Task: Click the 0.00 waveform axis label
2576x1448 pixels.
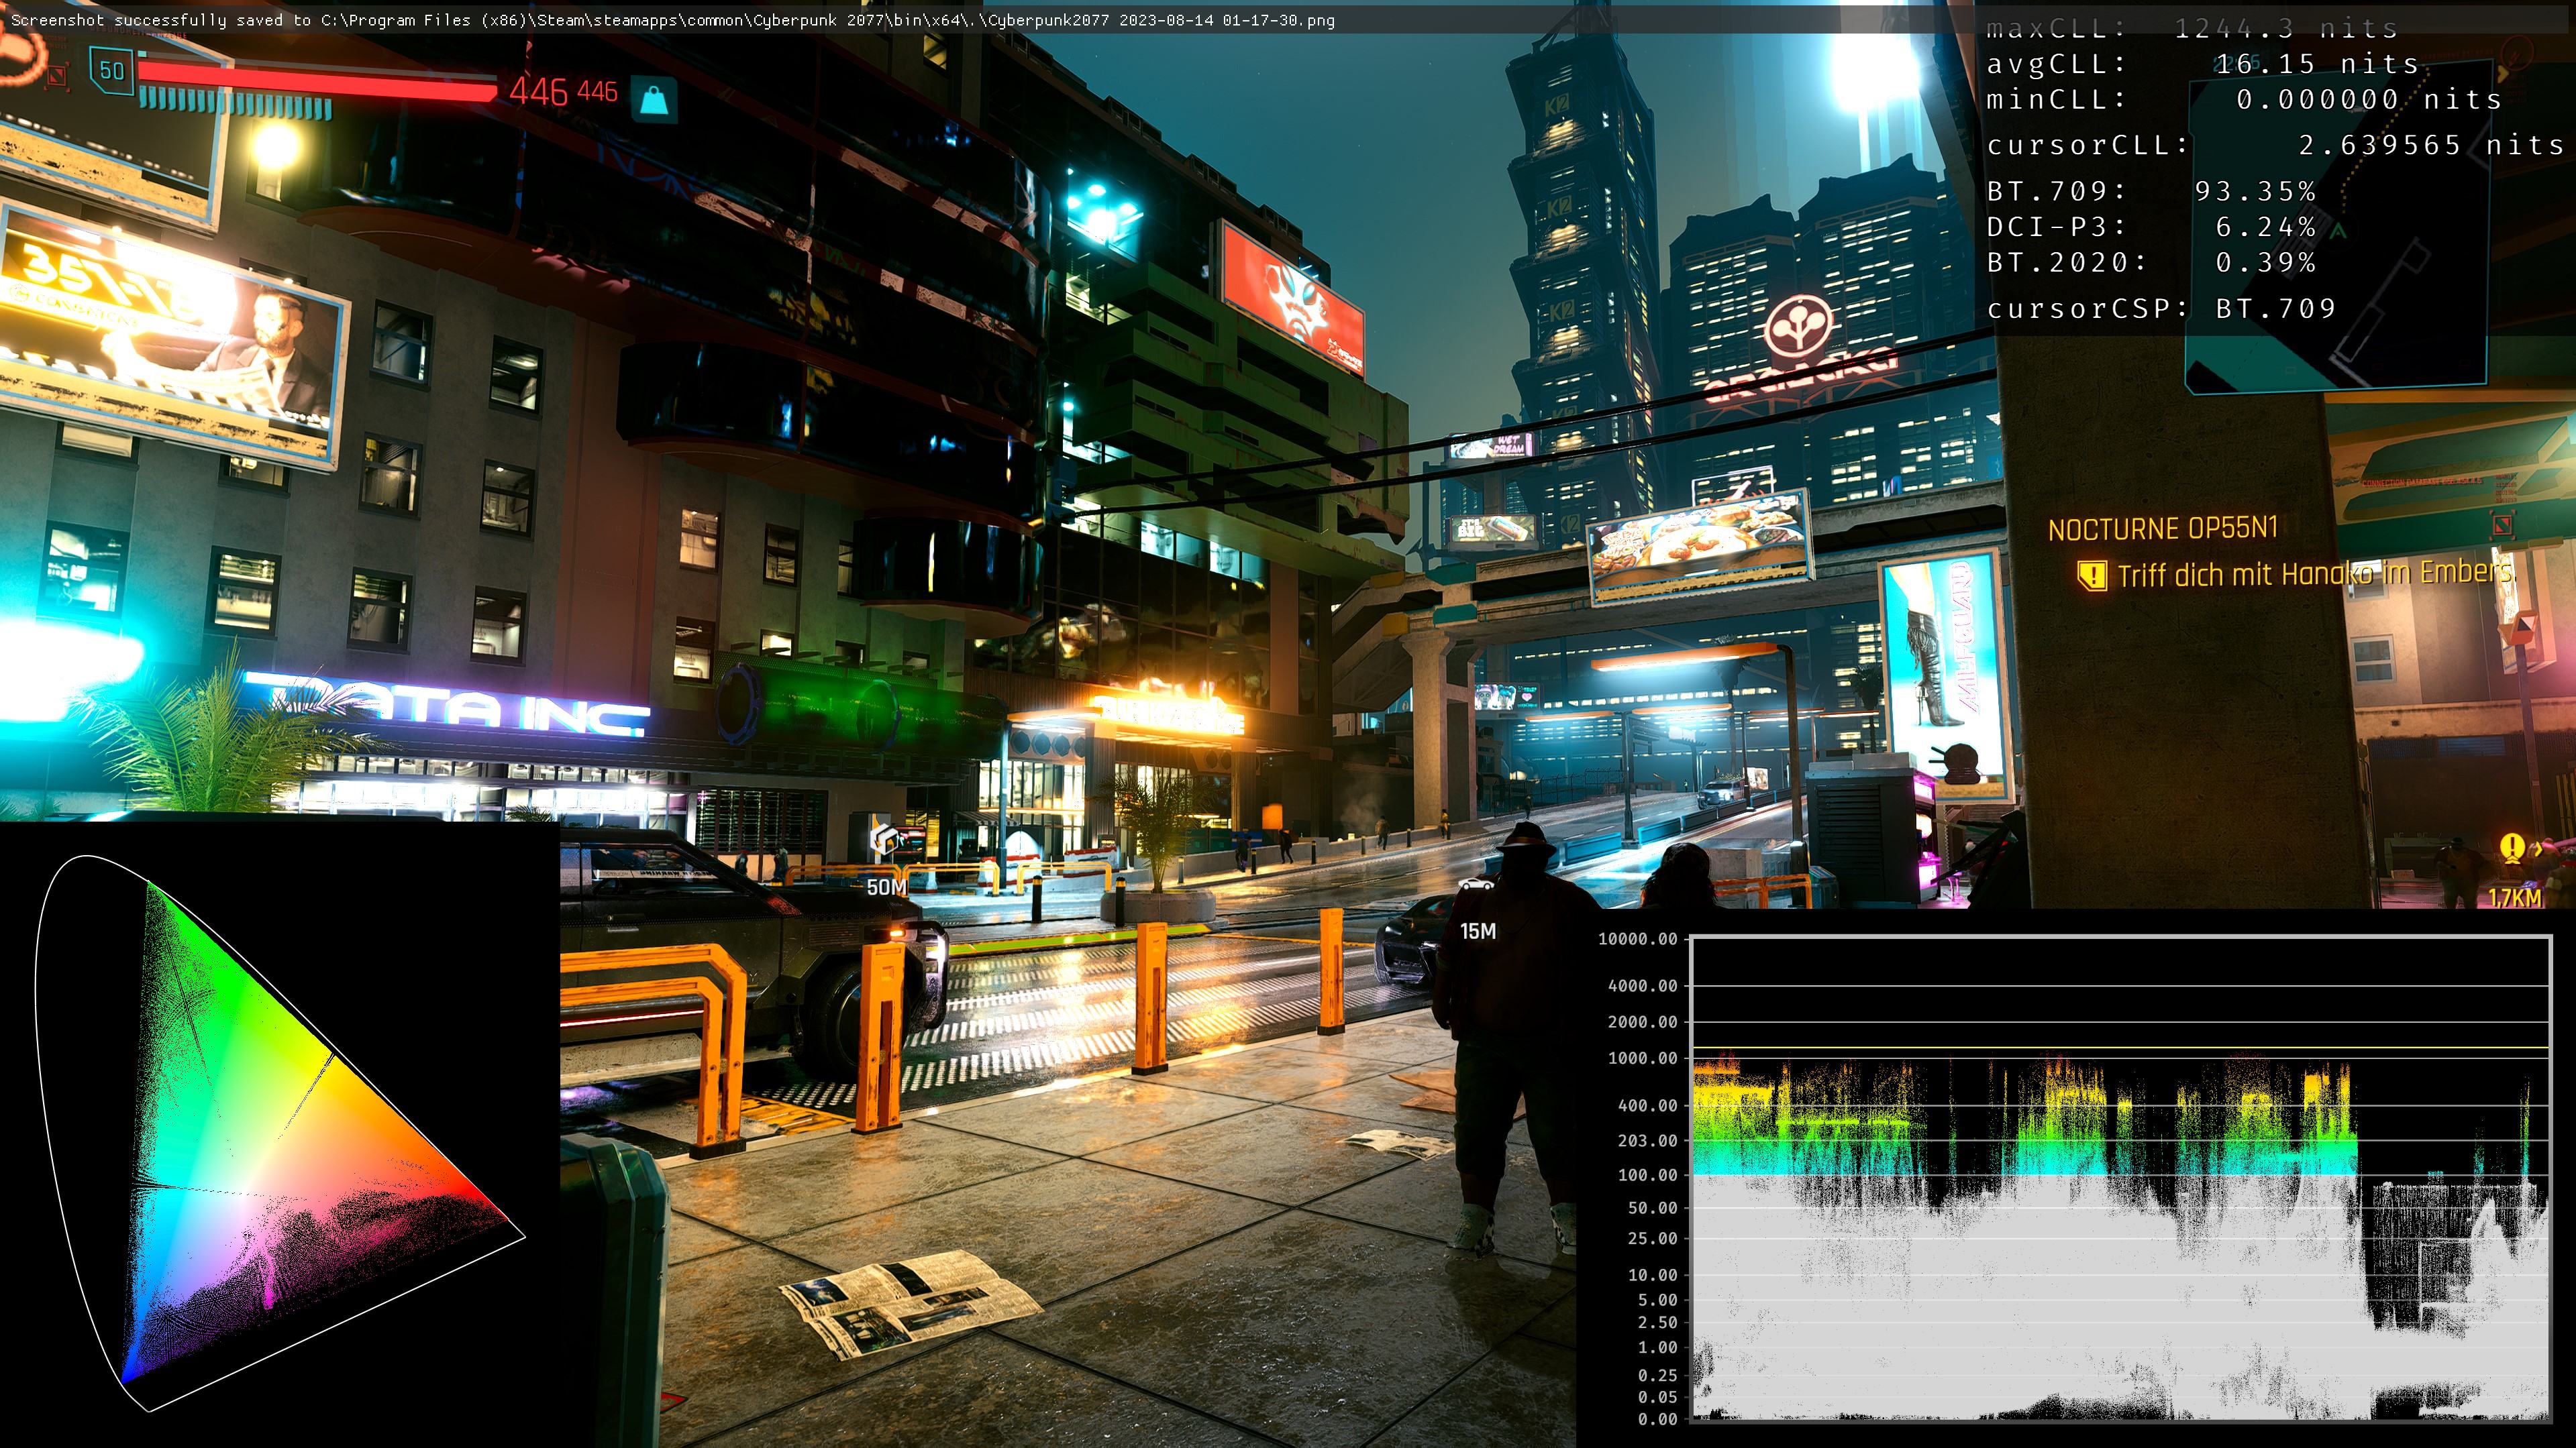Action: [1657, 1419]
